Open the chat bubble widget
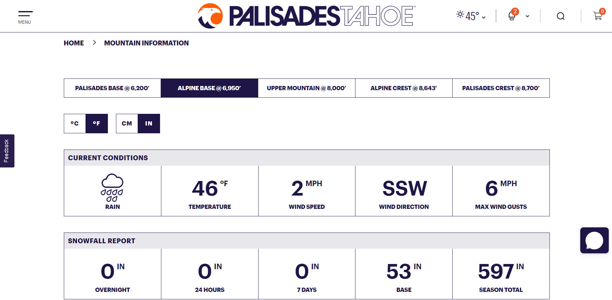The image size is (612, 300). click(594, 240)
